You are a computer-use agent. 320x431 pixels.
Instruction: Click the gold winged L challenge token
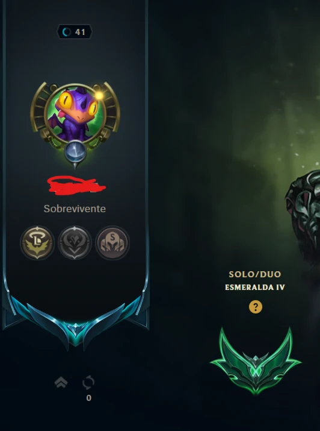tap(37, 243)
